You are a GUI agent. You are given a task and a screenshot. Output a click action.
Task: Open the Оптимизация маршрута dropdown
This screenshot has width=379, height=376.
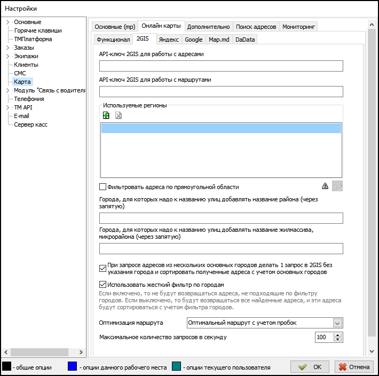coord(337,323)
